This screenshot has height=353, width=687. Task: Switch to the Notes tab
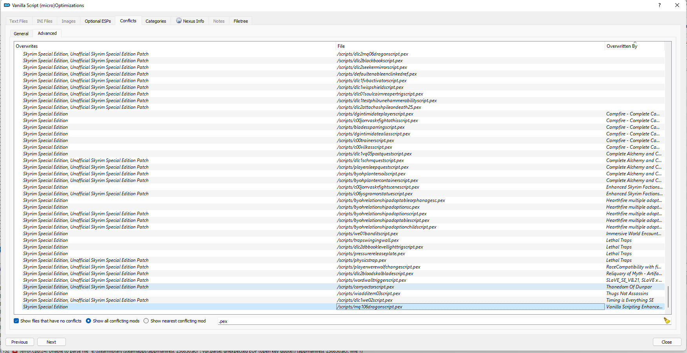coord(219,21)
